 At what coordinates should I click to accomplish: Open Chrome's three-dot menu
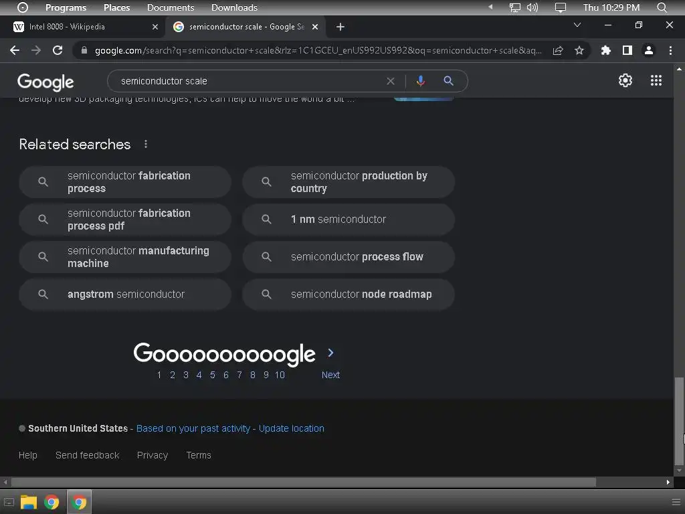(670, 50)
